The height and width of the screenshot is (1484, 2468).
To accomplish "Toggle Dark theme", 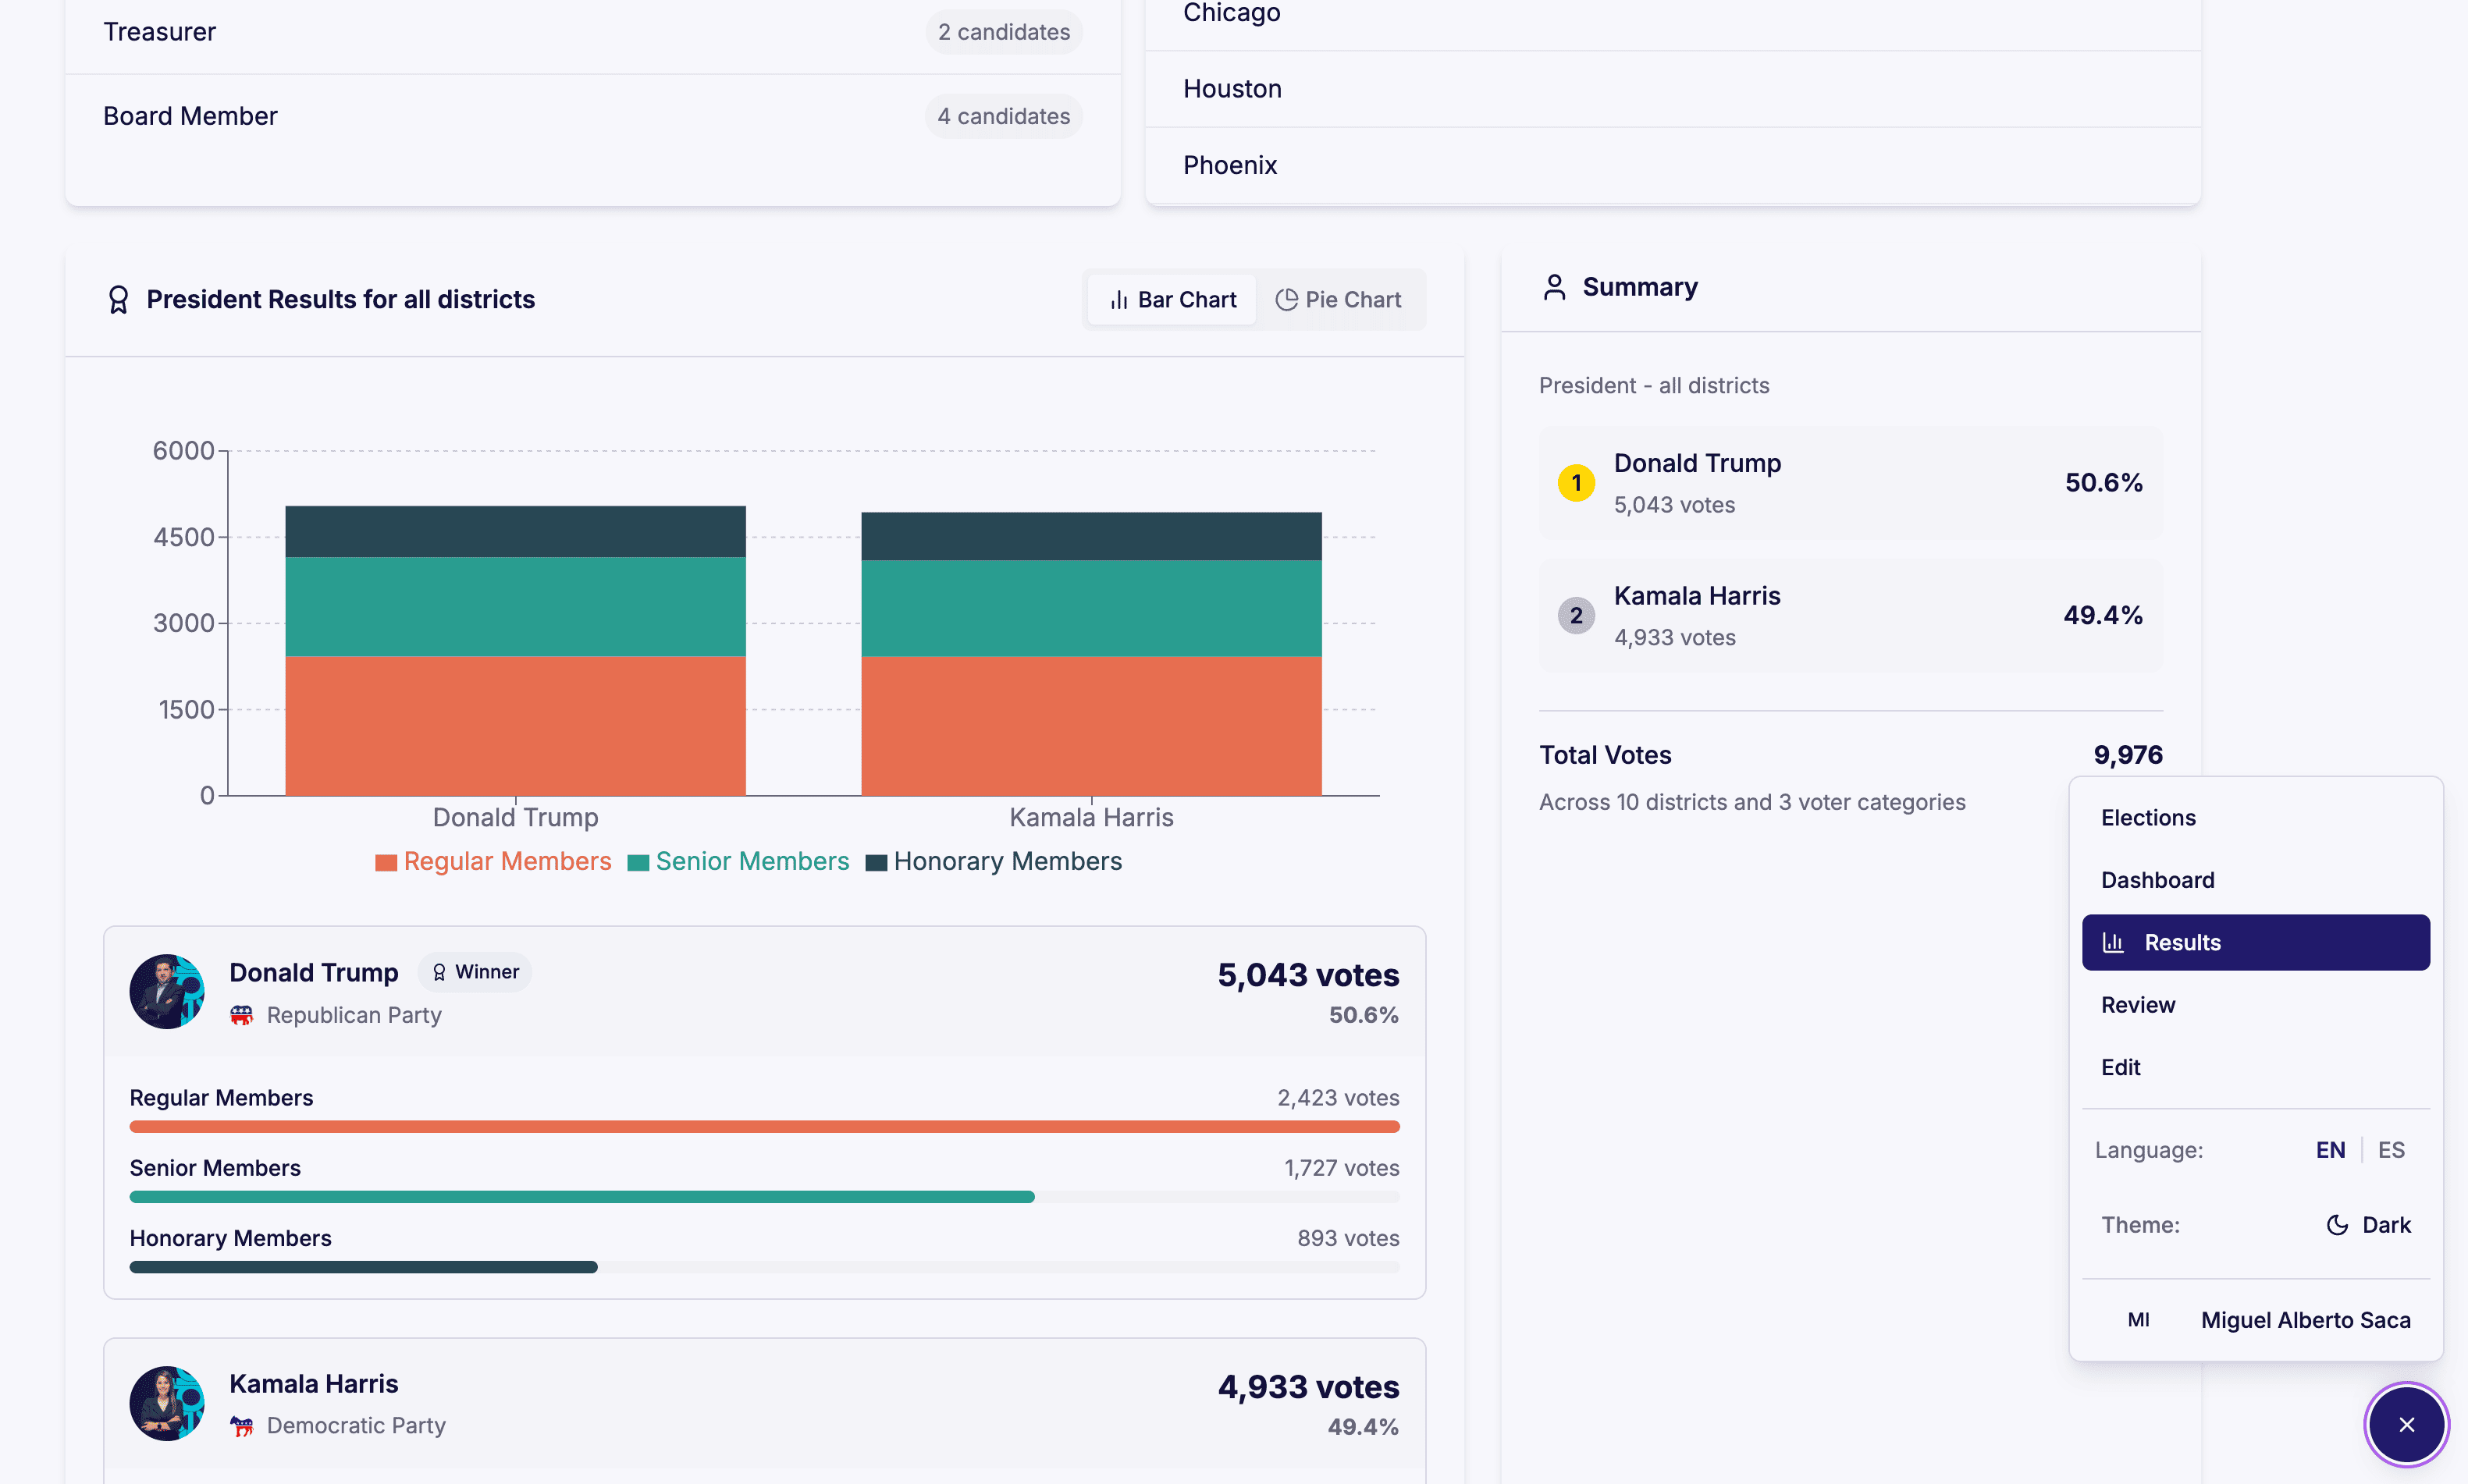I will pyautogui.click(x=2368, y=1225).
